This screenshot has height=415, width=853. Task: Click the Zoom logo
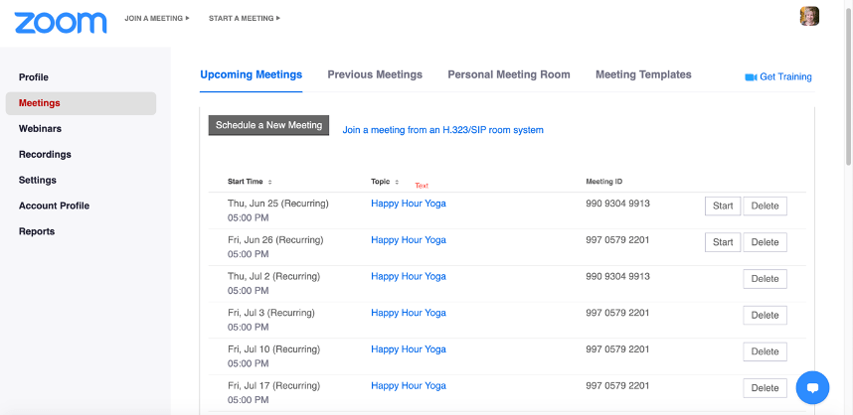click(x=61, y=22)
